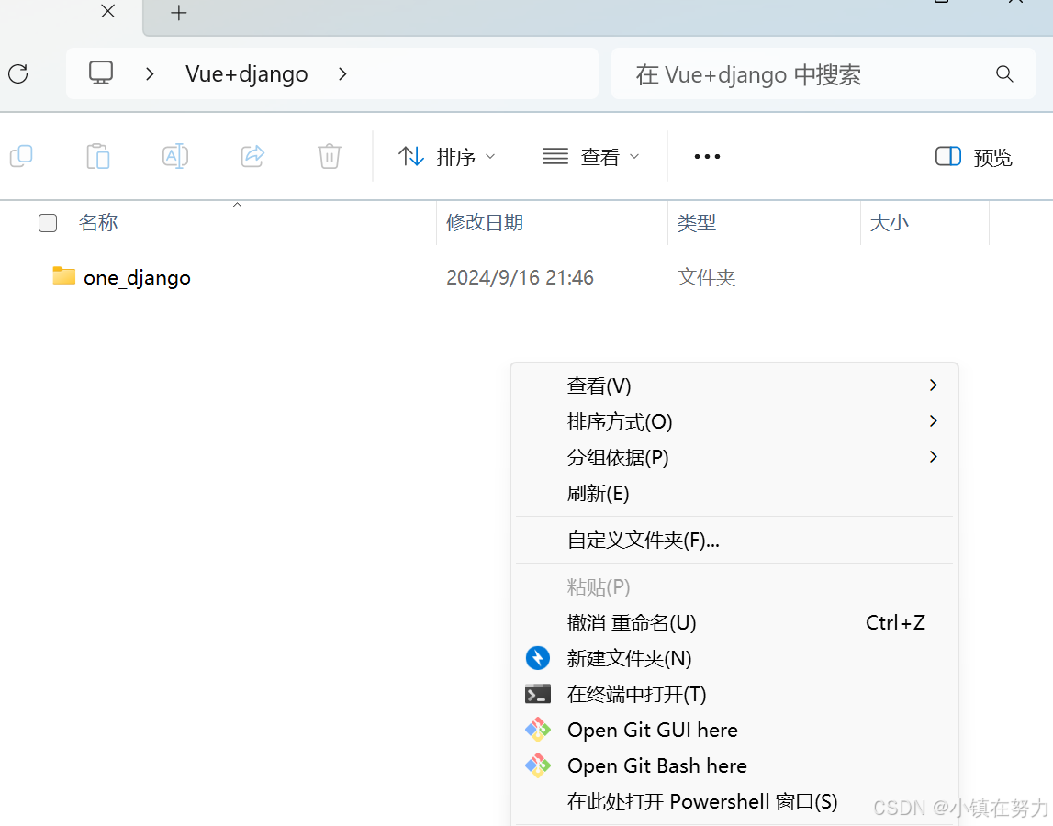Click the paste clipboard icon in toolbar
This screenshot has height=826, width=1053.
coord(98,156)
